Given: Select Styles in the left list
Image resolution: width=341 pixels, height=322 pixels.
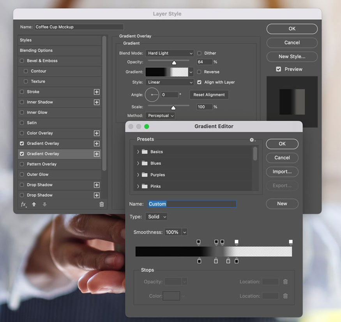Looking at the screenshot, I should [60, 40].
